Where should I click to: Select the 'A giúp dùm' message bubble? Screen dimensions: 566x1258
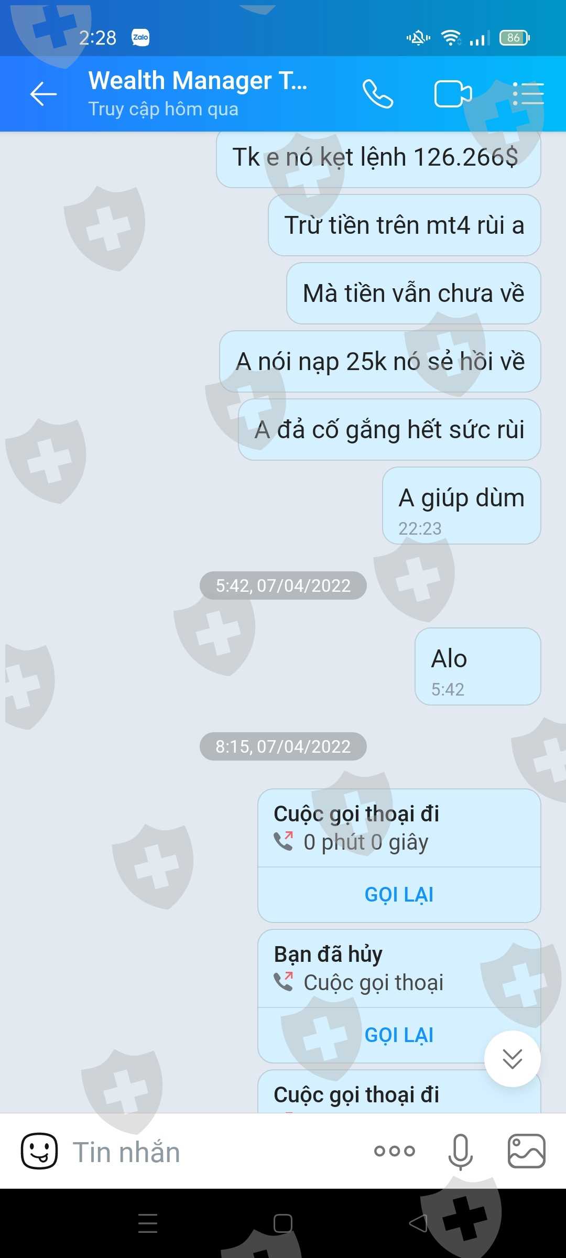click(x=462, y=506)
